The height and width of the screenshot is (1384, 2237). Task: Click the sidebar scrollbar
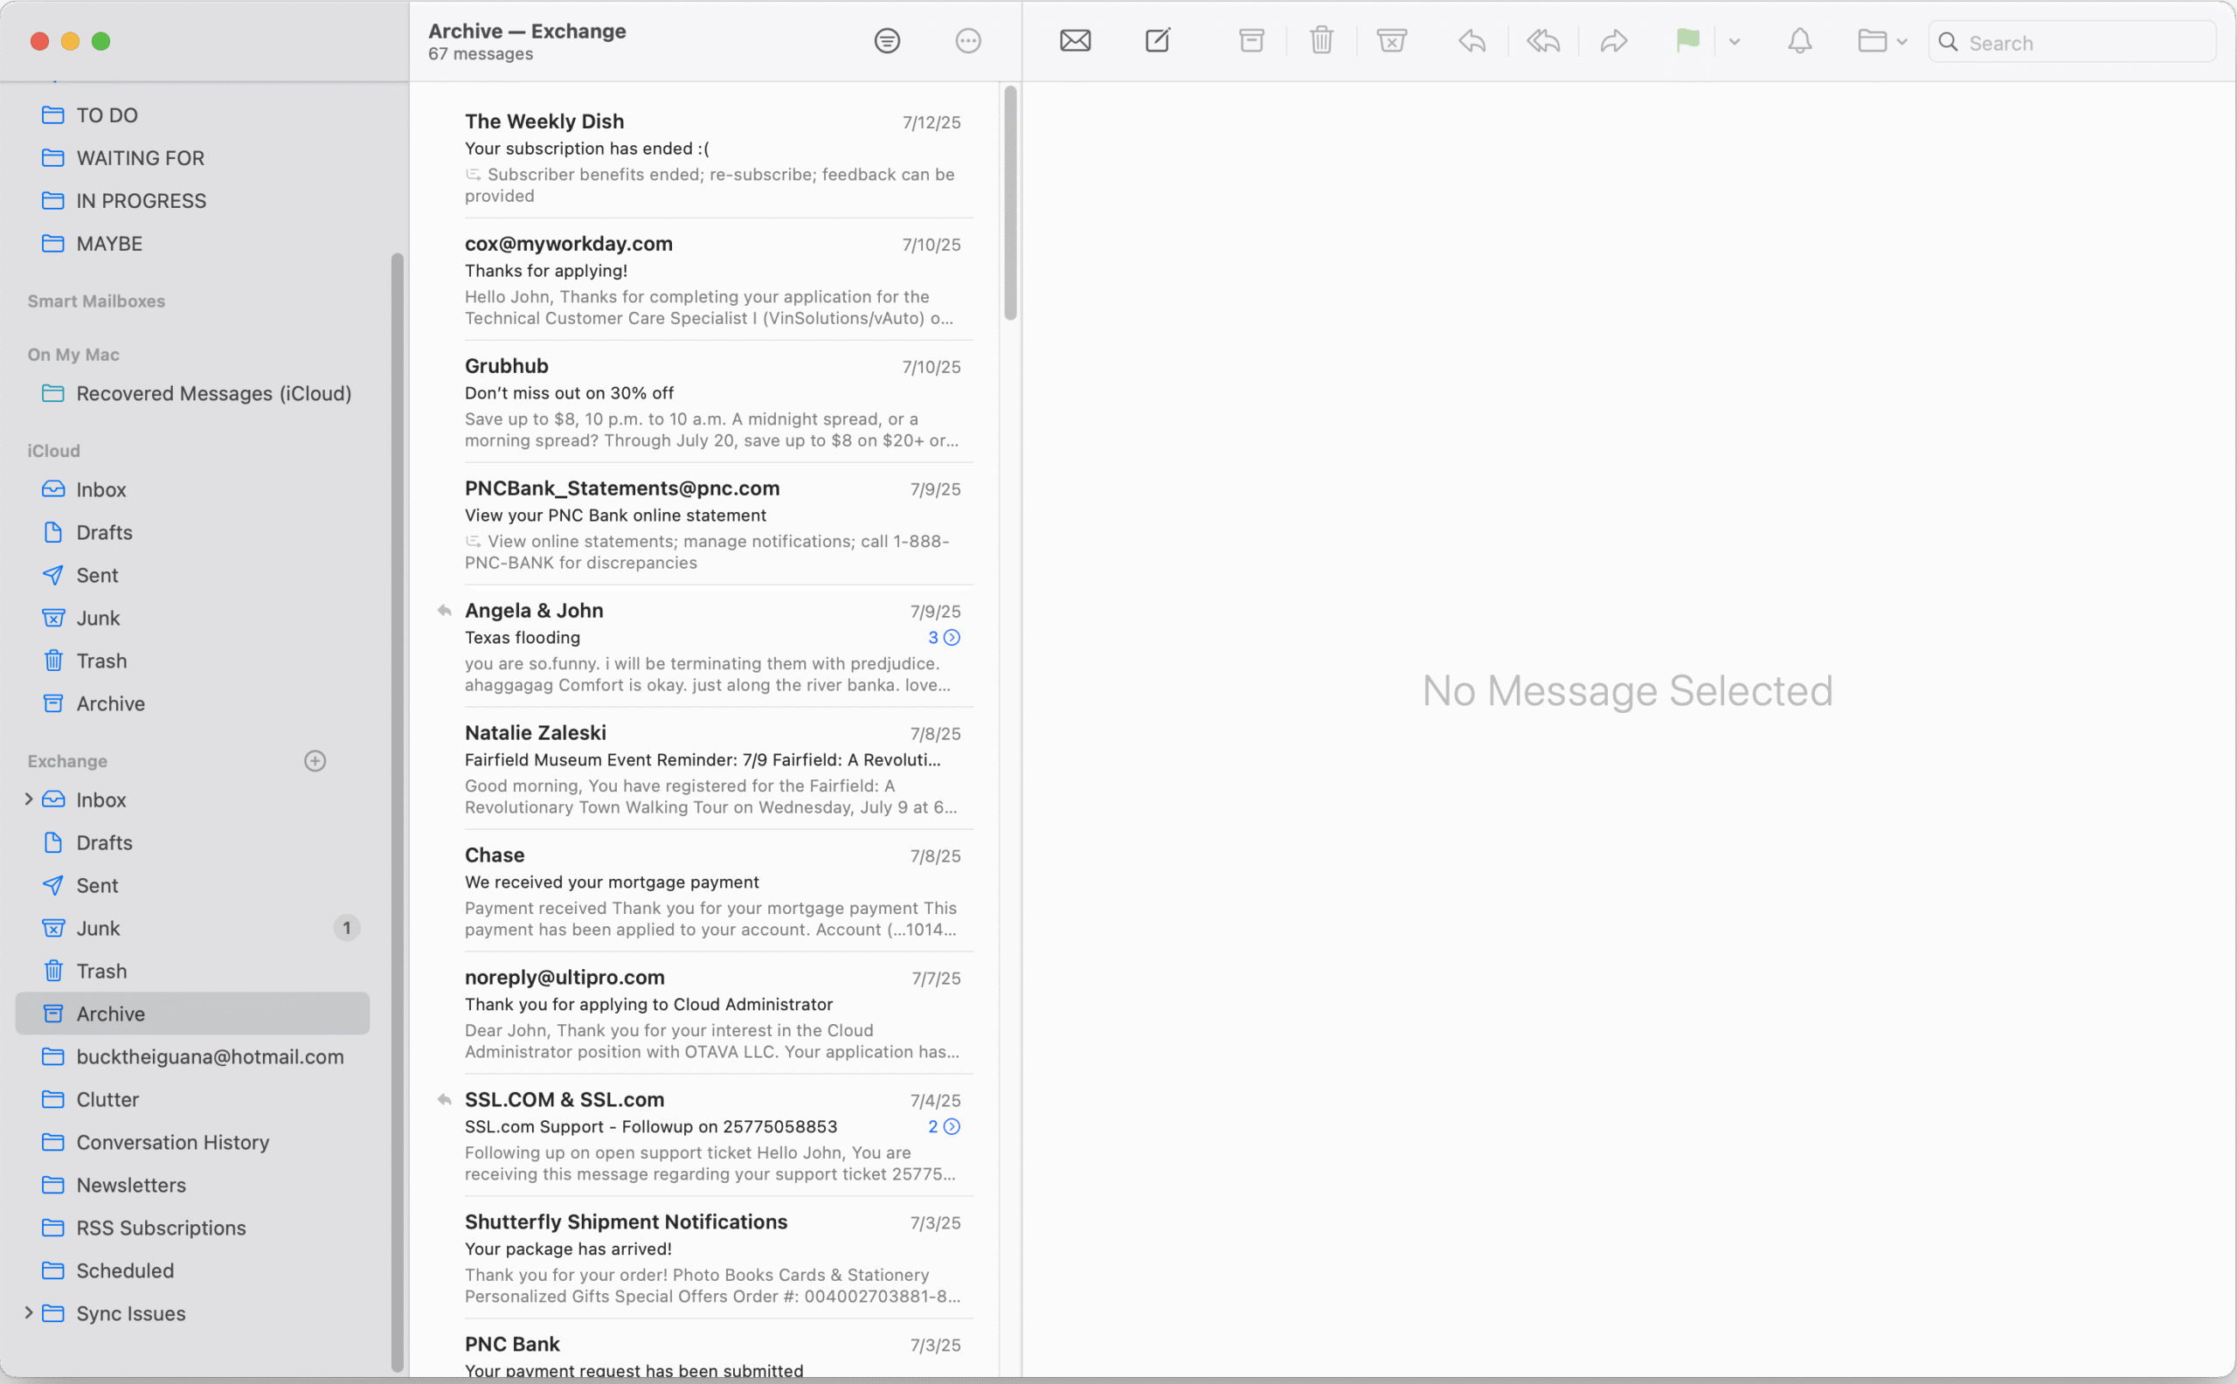click(x=398, y=813)
